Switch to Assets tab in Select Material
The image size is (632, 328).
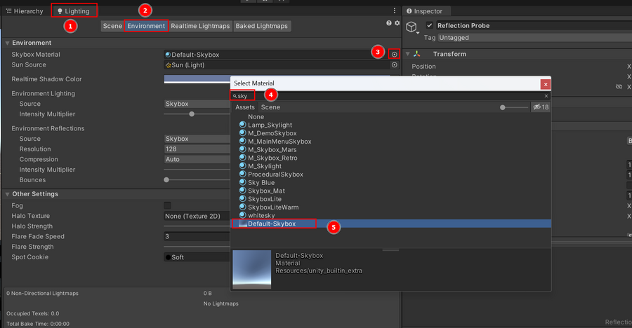[x=245, y=107]
